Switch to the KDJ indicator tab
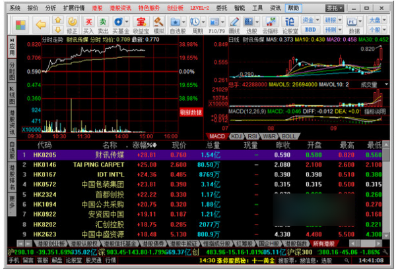 point(236,136)
